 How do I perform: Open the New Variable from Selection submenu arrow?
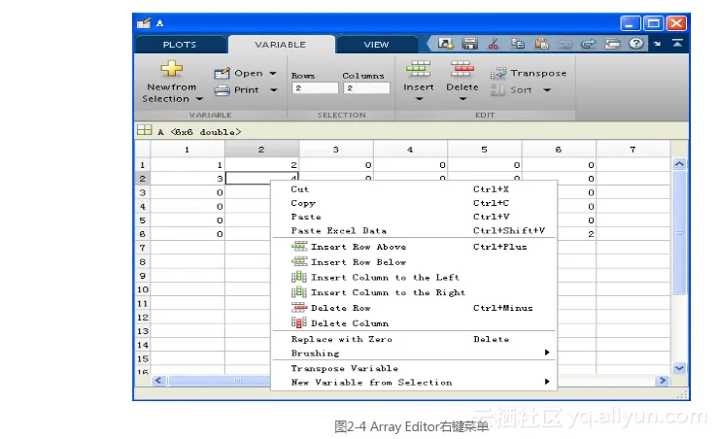547,382
